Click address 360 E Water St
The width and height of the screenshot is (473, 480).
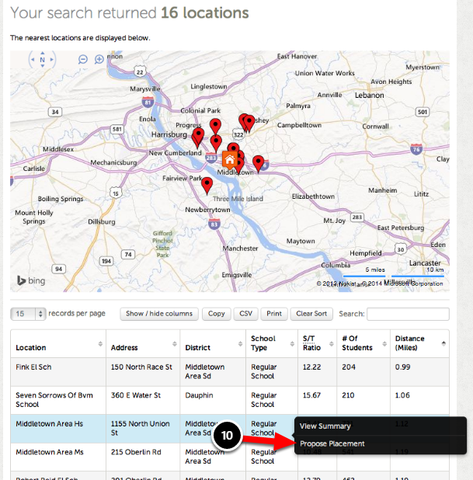[136, 395]
